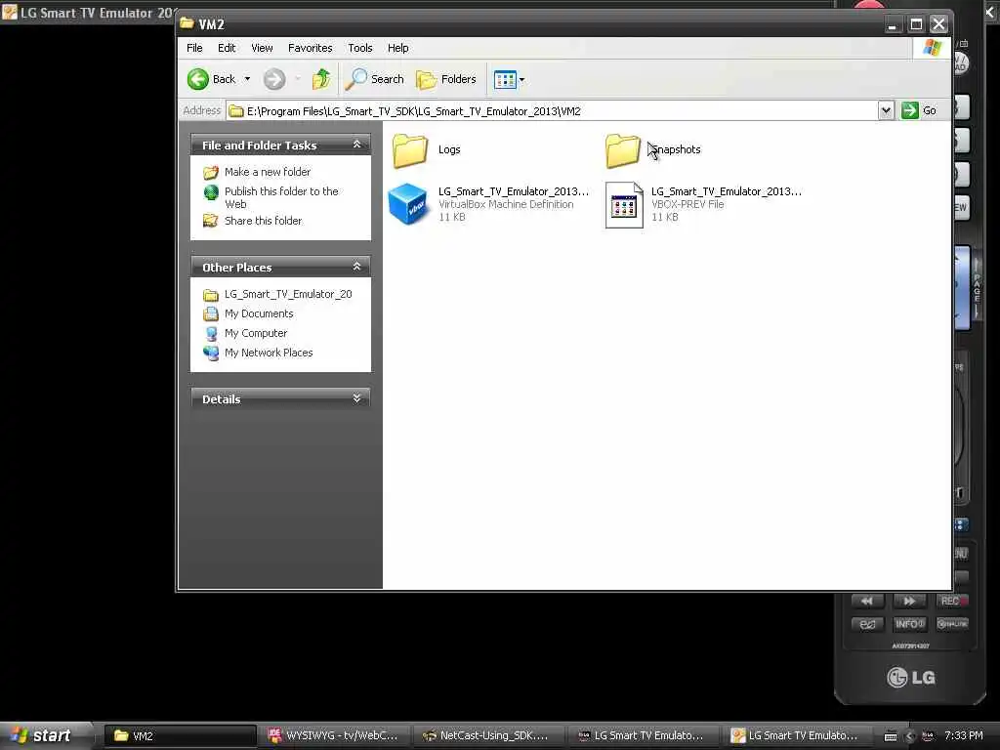Click the system tray clock
The width and height of the screenshot is (1000, 750).
pyautogui.click(x=963, y=736)
